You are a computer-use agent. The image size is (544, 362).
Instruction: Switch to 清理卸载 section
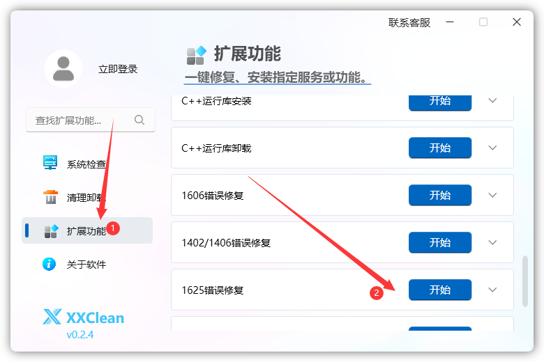pos(86,198)
